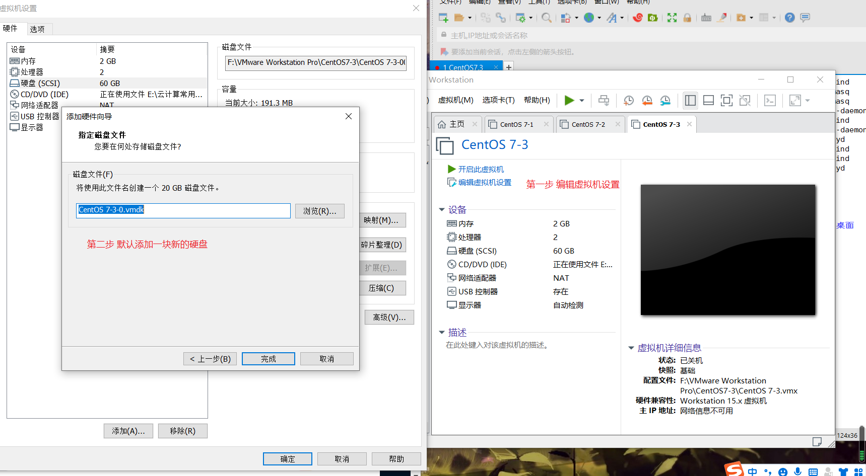866x476 pixels.
Task: Open the VMware stretch view dropdown arrow
Action: [808, 101]
